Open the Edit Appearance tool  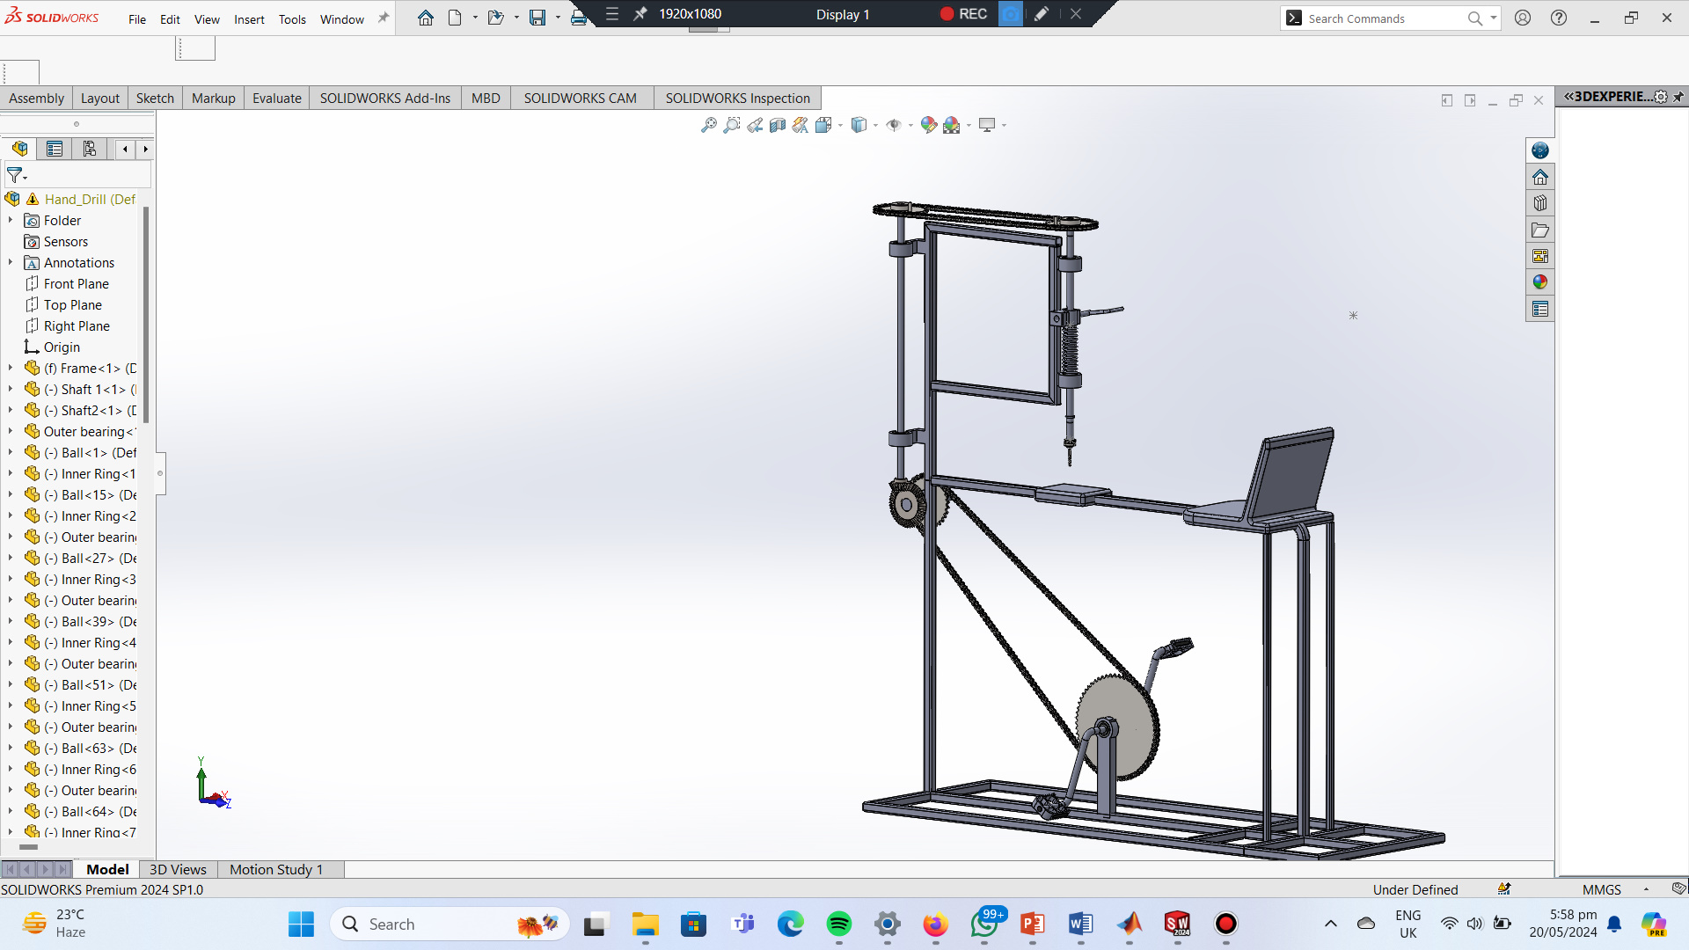pyautogui.click(x=928, y=125)
